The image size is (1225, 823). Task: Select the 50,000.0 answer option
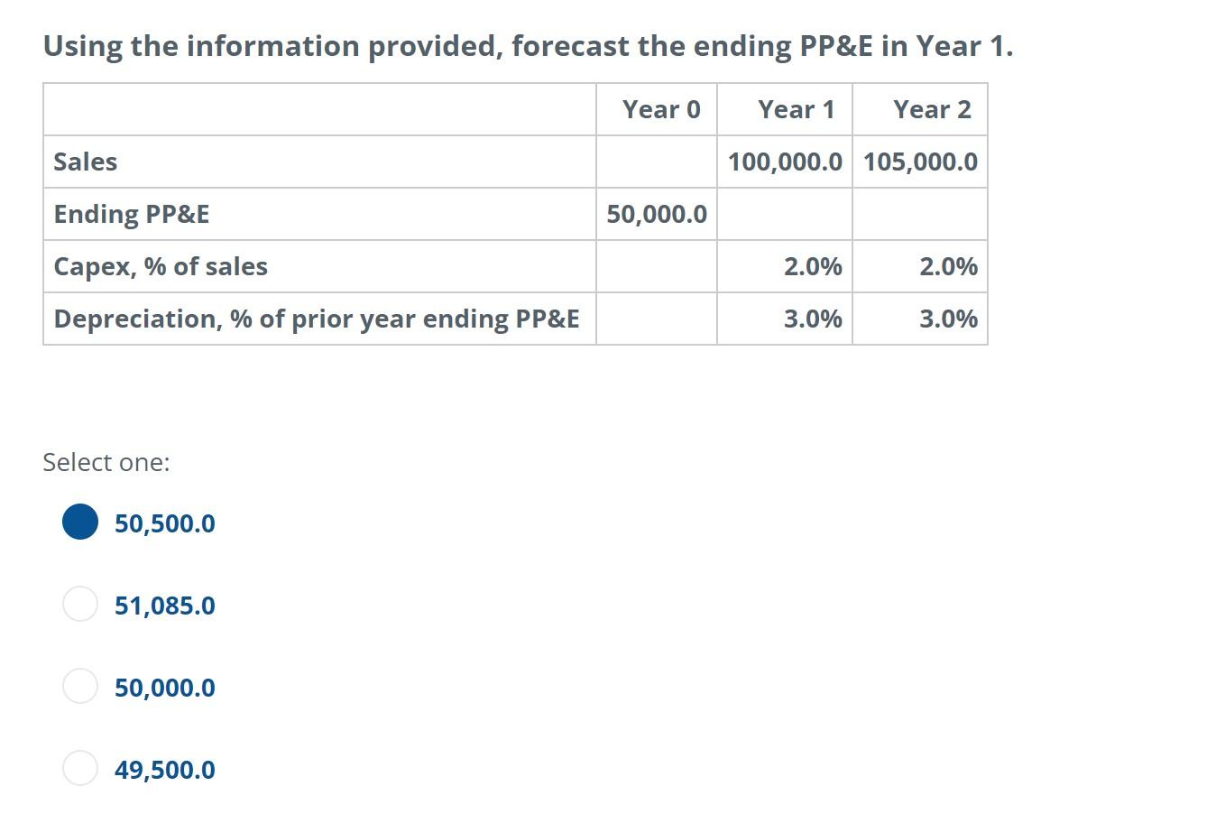80,686
